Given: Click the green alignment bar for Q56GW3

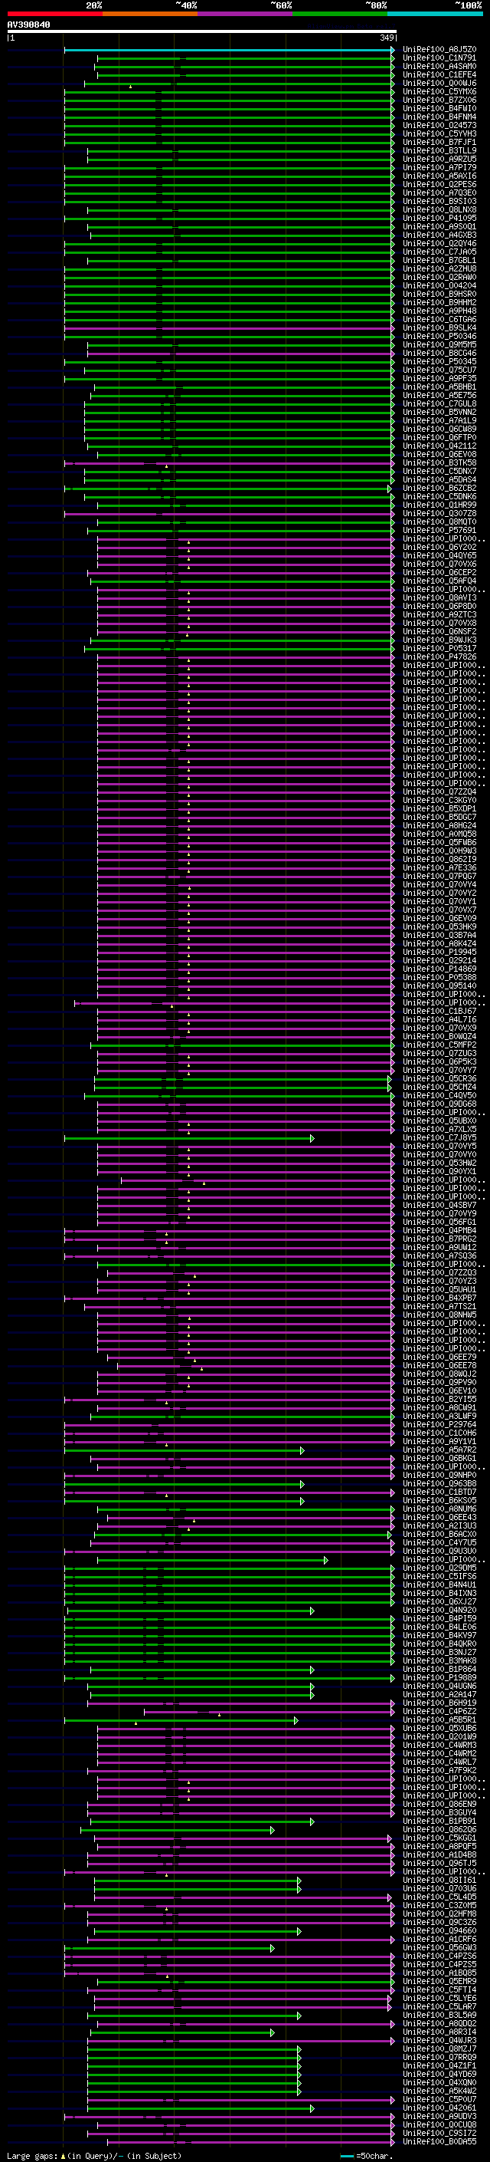Looking at the screenshot, I should [169, 1948].
